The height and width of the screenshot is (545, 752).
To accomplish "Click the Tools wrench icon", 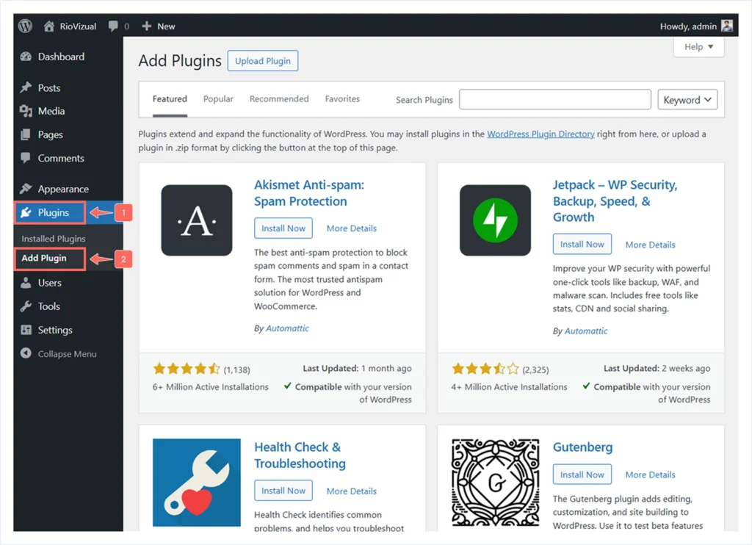I will (x=24, y=306).
